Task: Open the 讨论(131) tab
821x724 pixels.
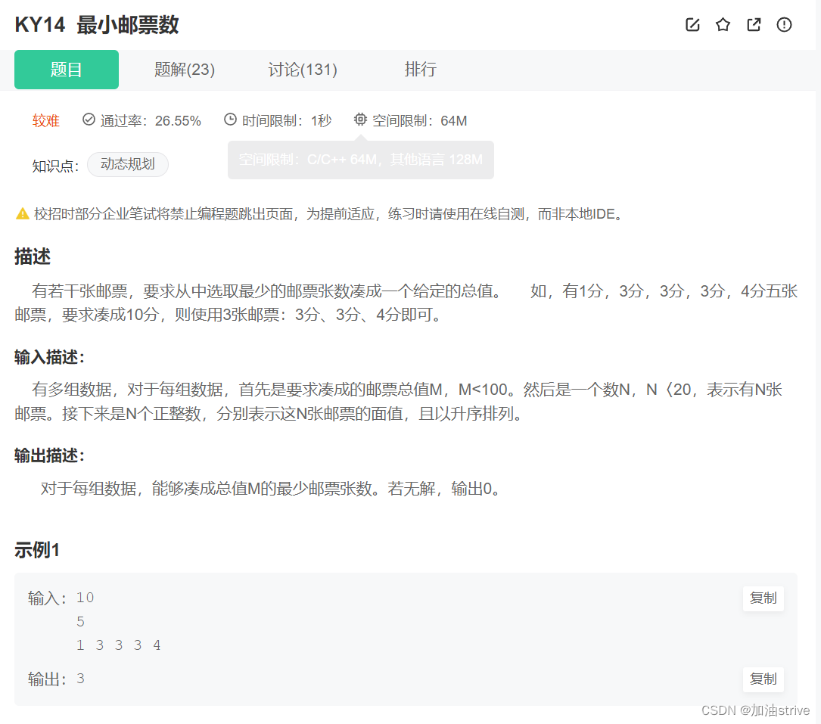Action: click(x=303, y=70)
